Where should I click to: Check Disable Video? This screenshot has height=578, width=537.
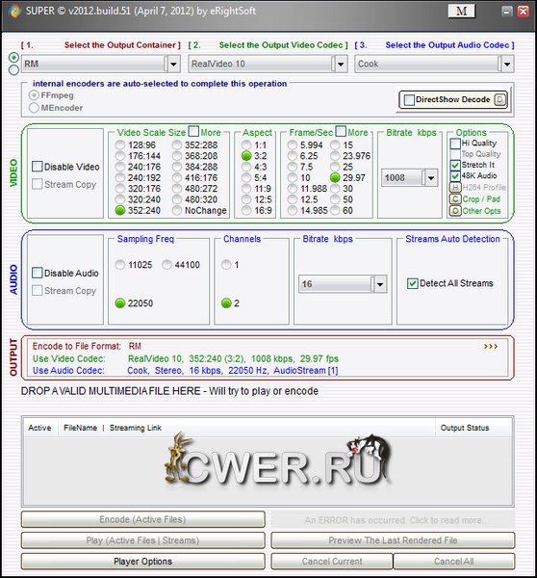coord(38,167)
